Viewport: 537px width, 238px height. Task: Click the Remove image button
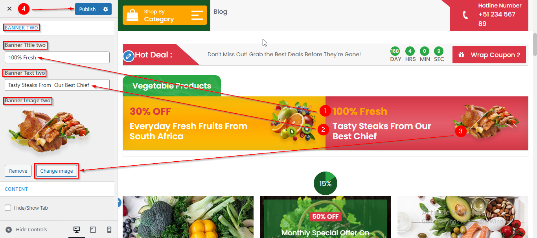click(18, 171)
